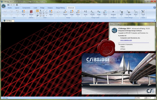Open Concrete frame design button
157x100 pixels.
point(128,13)
